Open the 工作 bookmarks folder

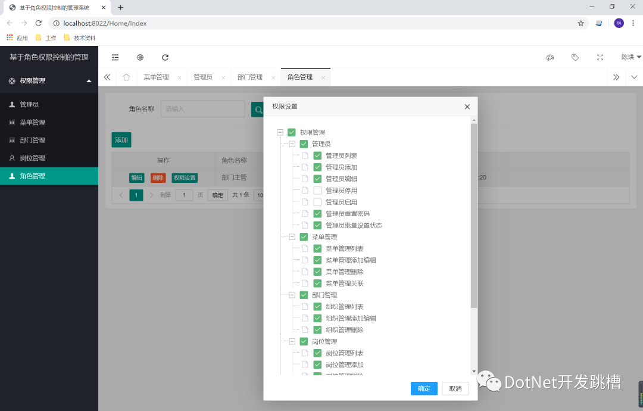click(x=45, y=38)
